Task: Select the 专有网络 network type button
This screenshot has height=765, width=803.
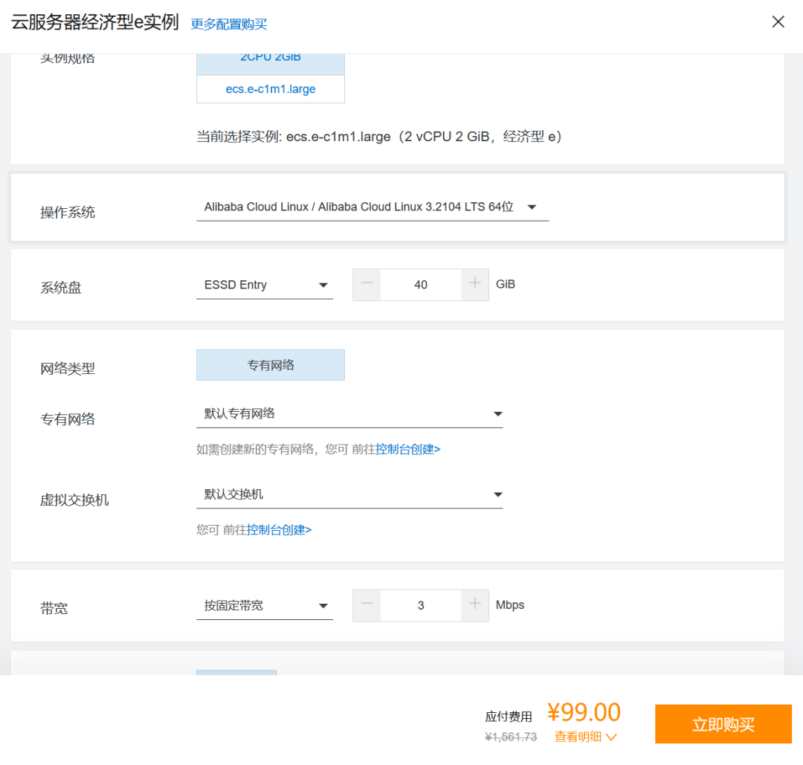Action: point(271,365)
